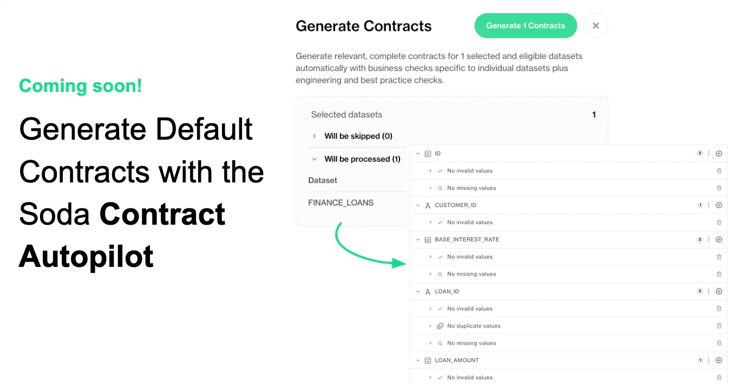
Task: Delete the No duplicate values check on LOAN_ID
Action: (x=719, y=325)
